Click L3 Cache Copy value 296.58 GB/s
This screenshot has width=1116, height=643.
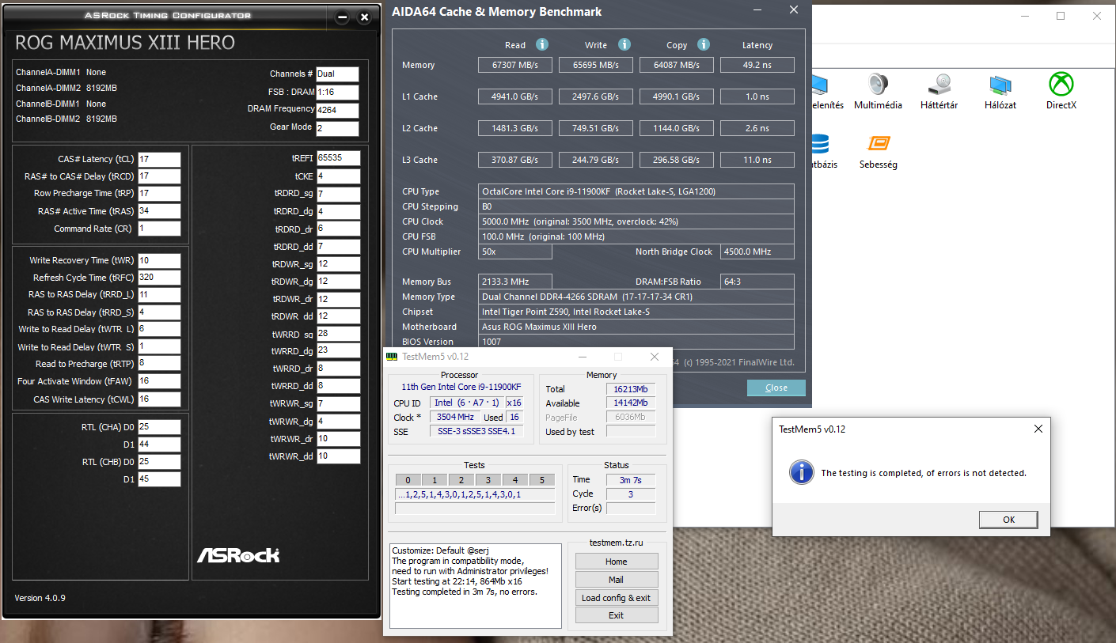[677, 160]
